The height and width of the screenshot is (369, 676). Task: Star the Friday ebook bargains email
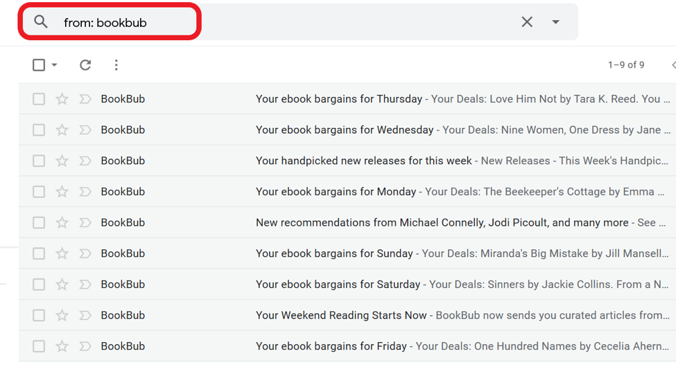point(62,346)
